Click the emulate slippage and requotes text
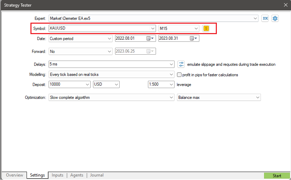 [231, 64]
